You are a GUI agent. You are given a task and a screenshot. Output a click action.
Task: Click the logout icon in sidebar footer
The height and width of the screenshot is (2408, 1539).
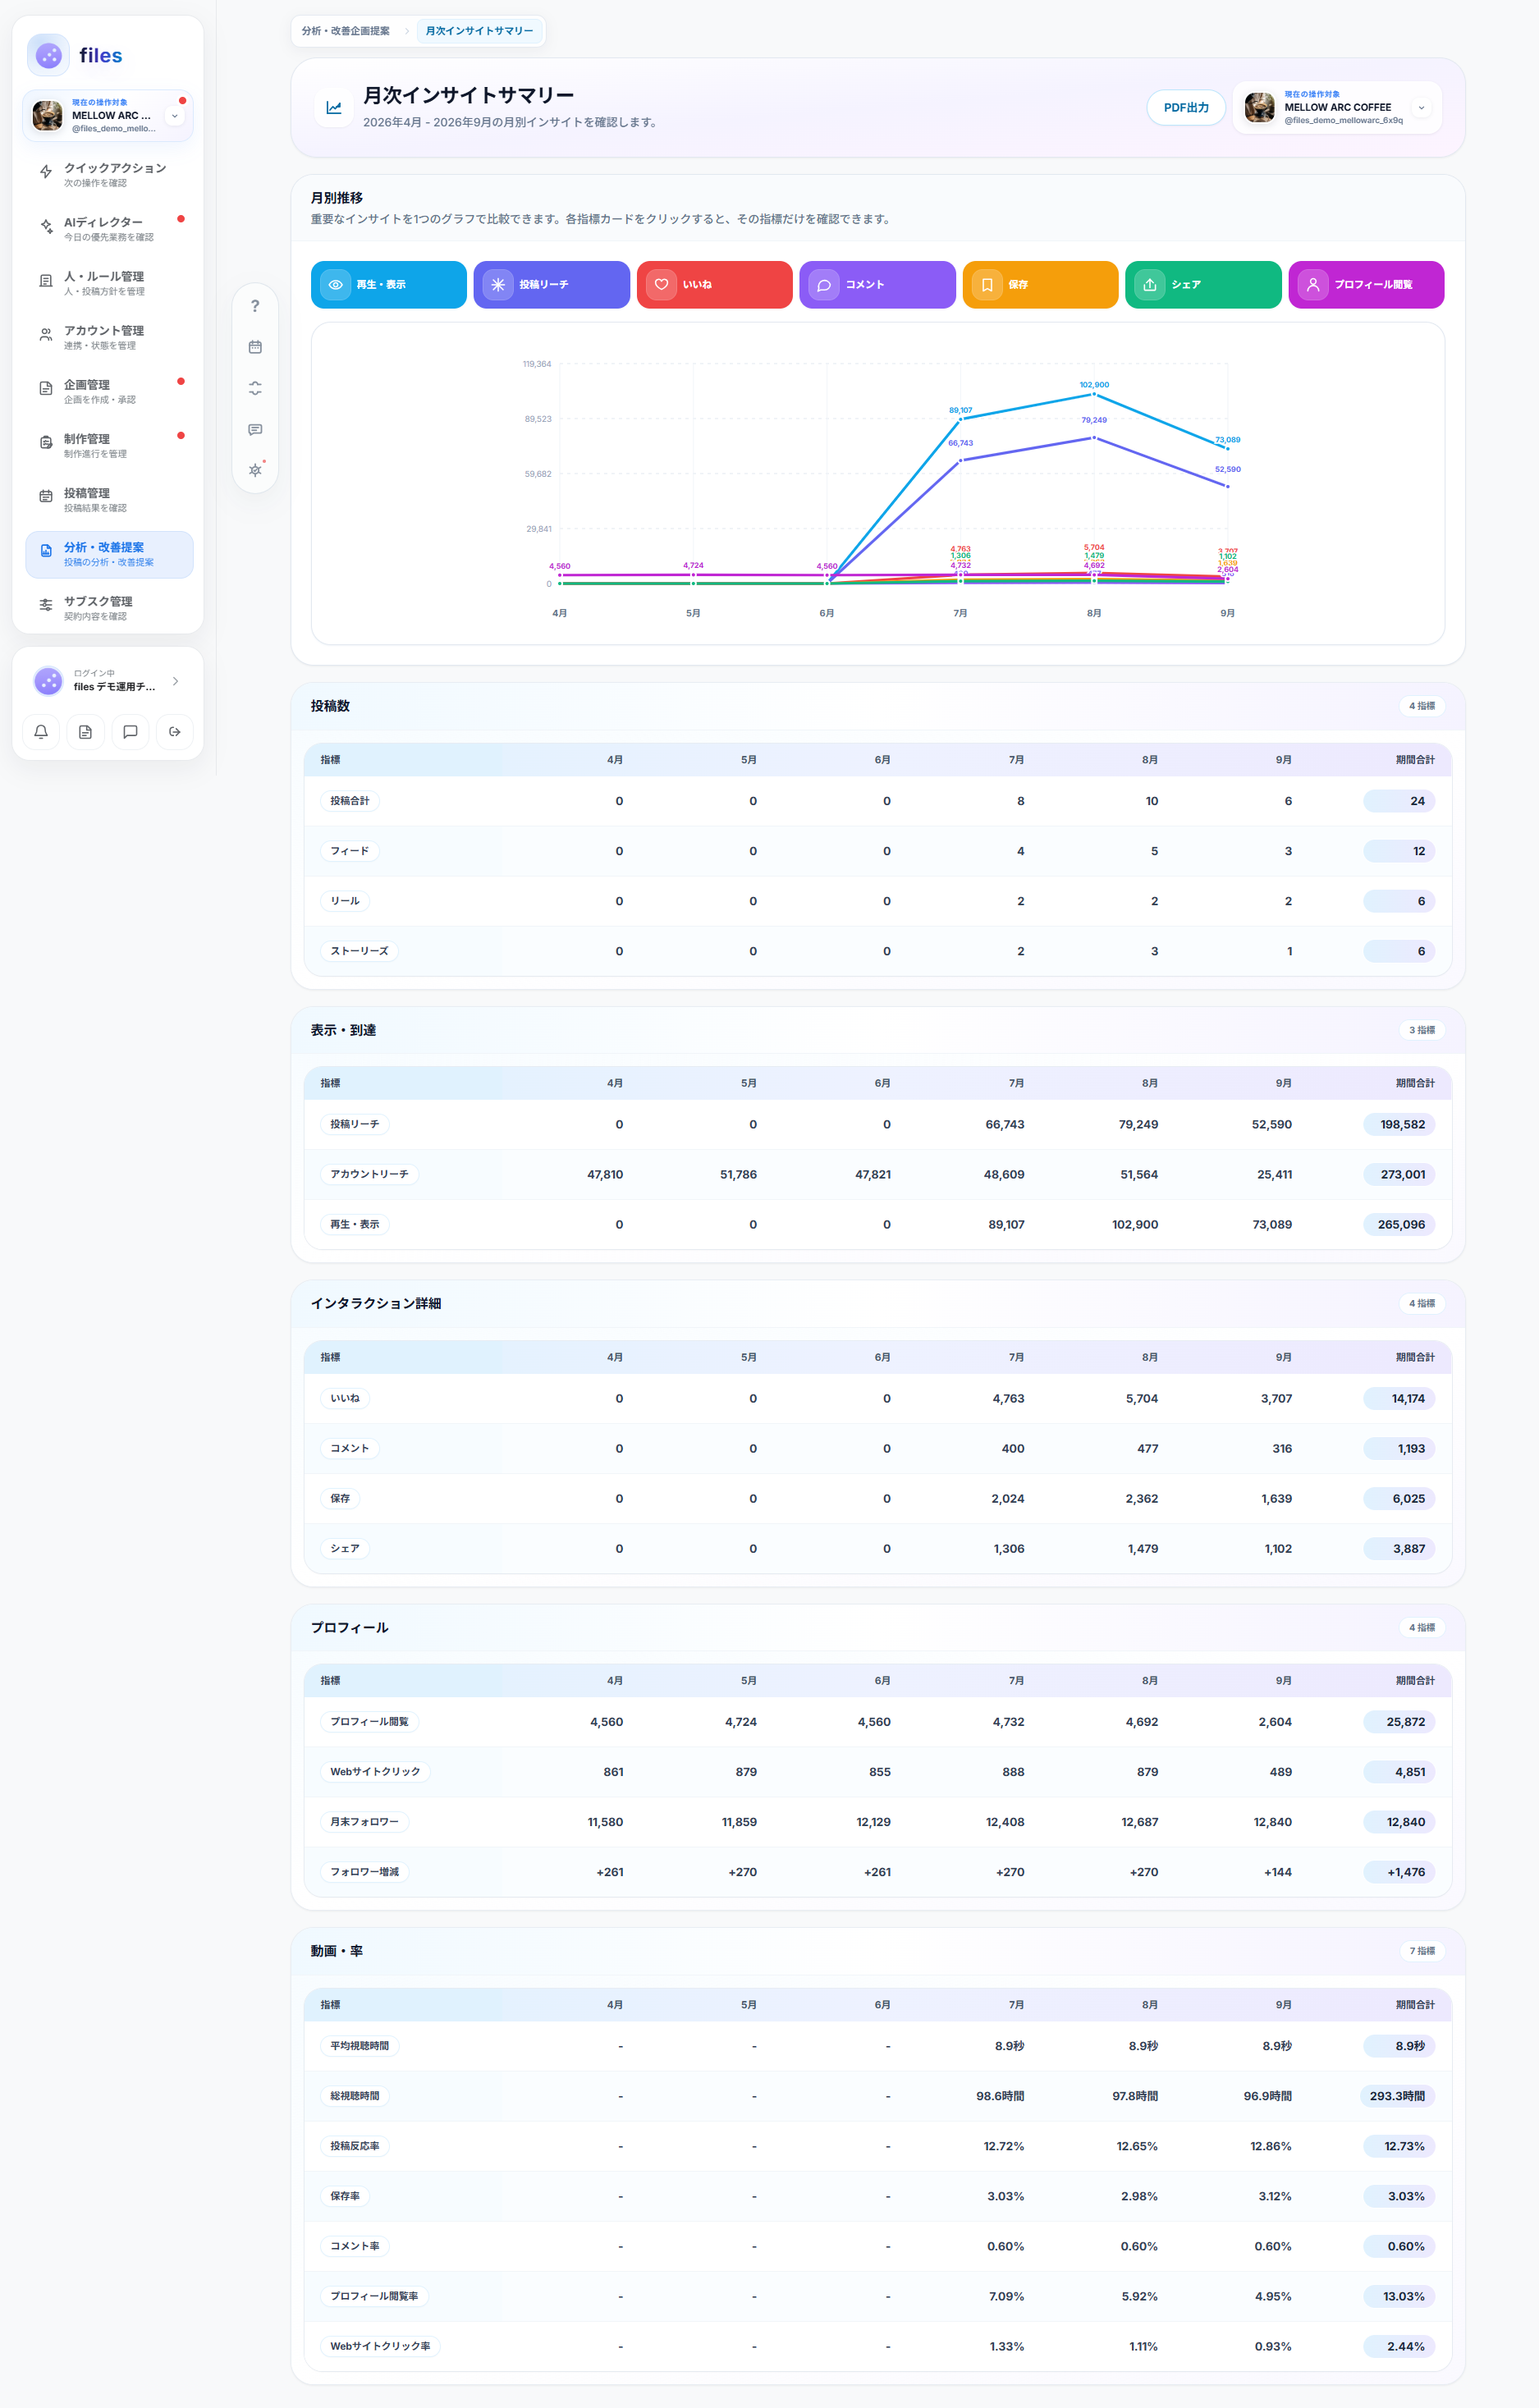pos(175,732)
